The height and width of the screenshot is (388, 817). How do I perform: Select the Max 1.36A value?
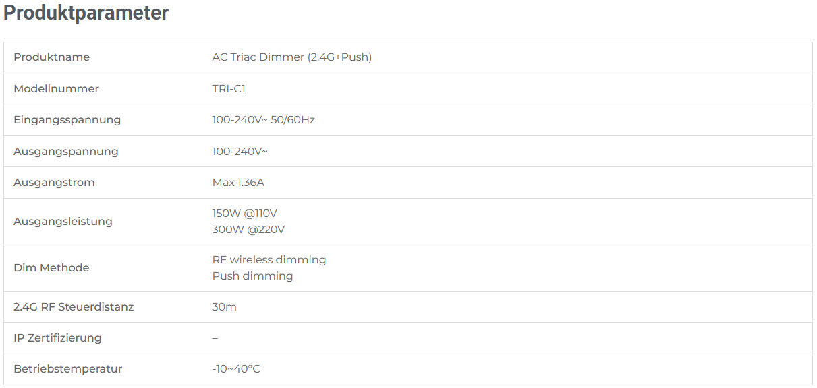pyautogui.click(x=238, y=182)
